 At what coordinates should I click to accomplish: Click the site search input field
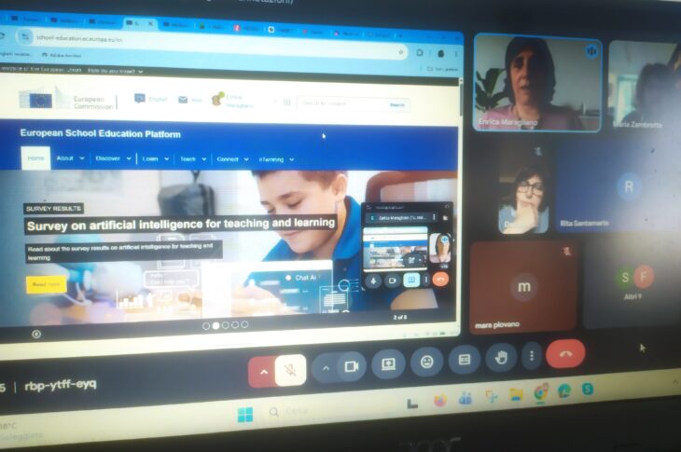coord(341,103)
